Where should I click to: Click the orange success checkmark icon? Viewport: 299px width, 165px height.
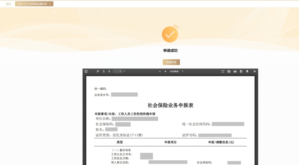[x=170, y=34]
